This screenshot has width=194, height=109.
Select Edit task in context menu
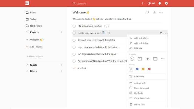coord(147,48)
